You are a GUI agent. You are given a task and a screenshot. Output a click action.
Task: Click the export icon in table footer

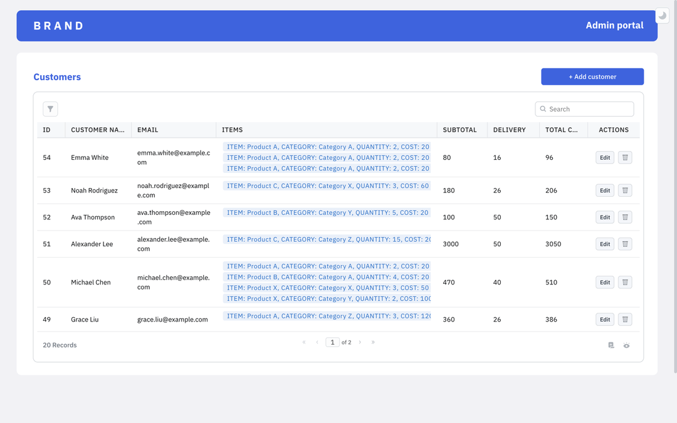[611, 345]
